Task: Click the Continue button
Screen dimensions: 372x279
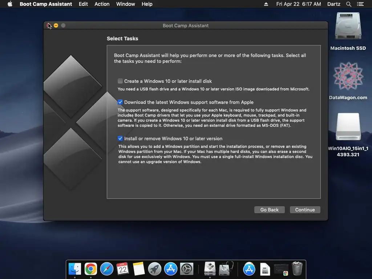Action: (305, 210)
